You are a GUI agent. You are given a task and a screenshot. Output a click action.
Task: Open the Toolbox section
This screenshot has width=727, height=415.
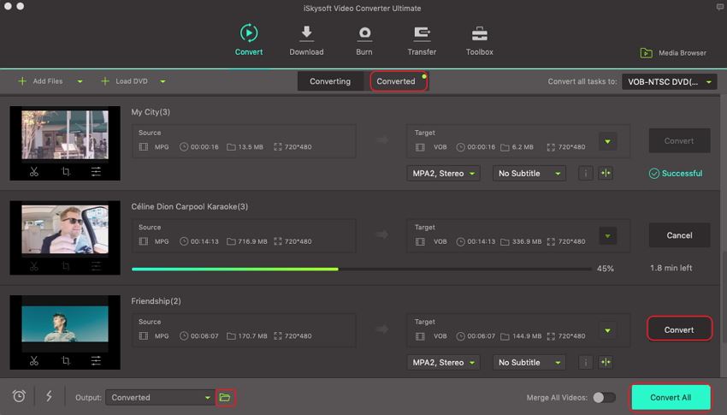click(x=479, y=34)
